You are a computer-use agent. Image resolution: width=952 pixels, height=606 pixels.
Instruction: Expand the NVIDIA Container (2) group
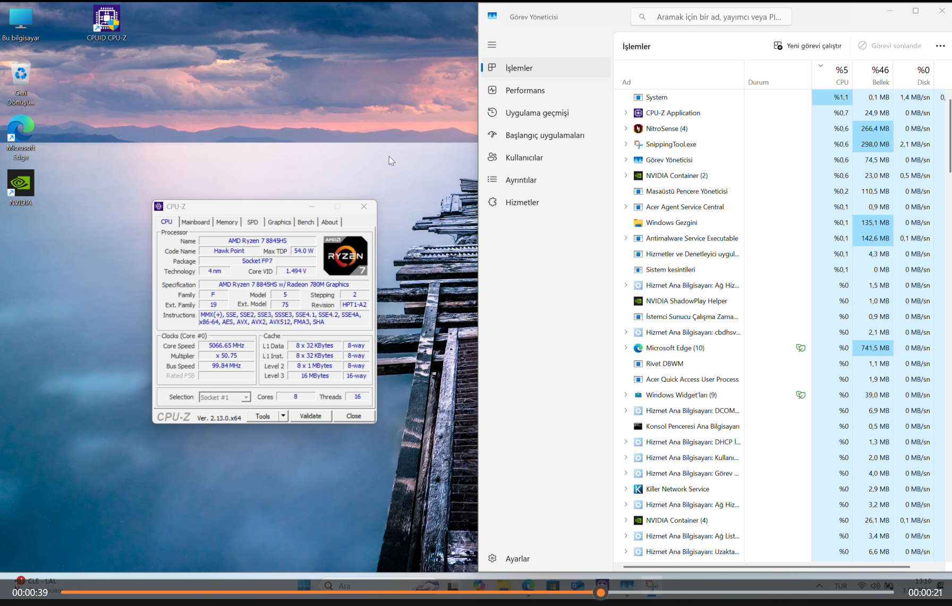(x=625, y=175)
